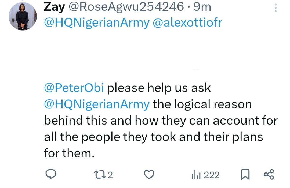Click the 222 views count
This screenshot has width=290, height=188.
(212, 175)
